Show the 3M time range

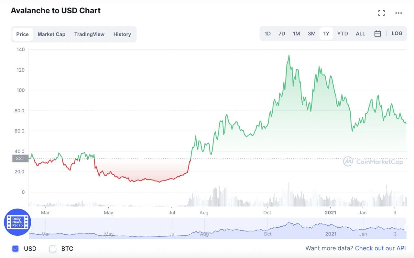[311, 34]
